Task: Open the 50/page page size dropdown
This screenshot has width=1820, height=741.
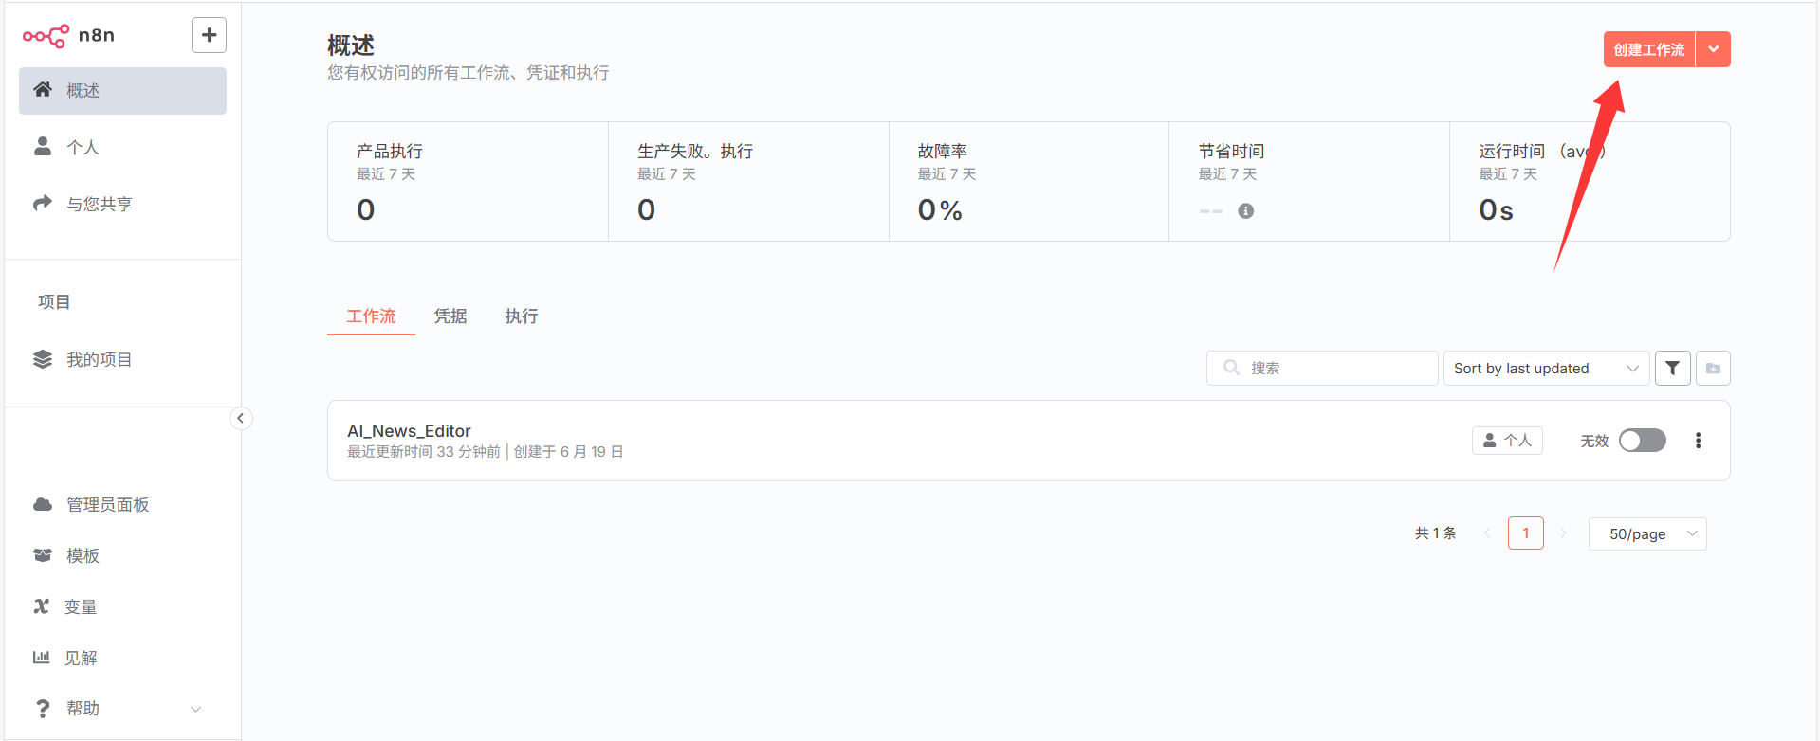Action: tap(1647, 534)
